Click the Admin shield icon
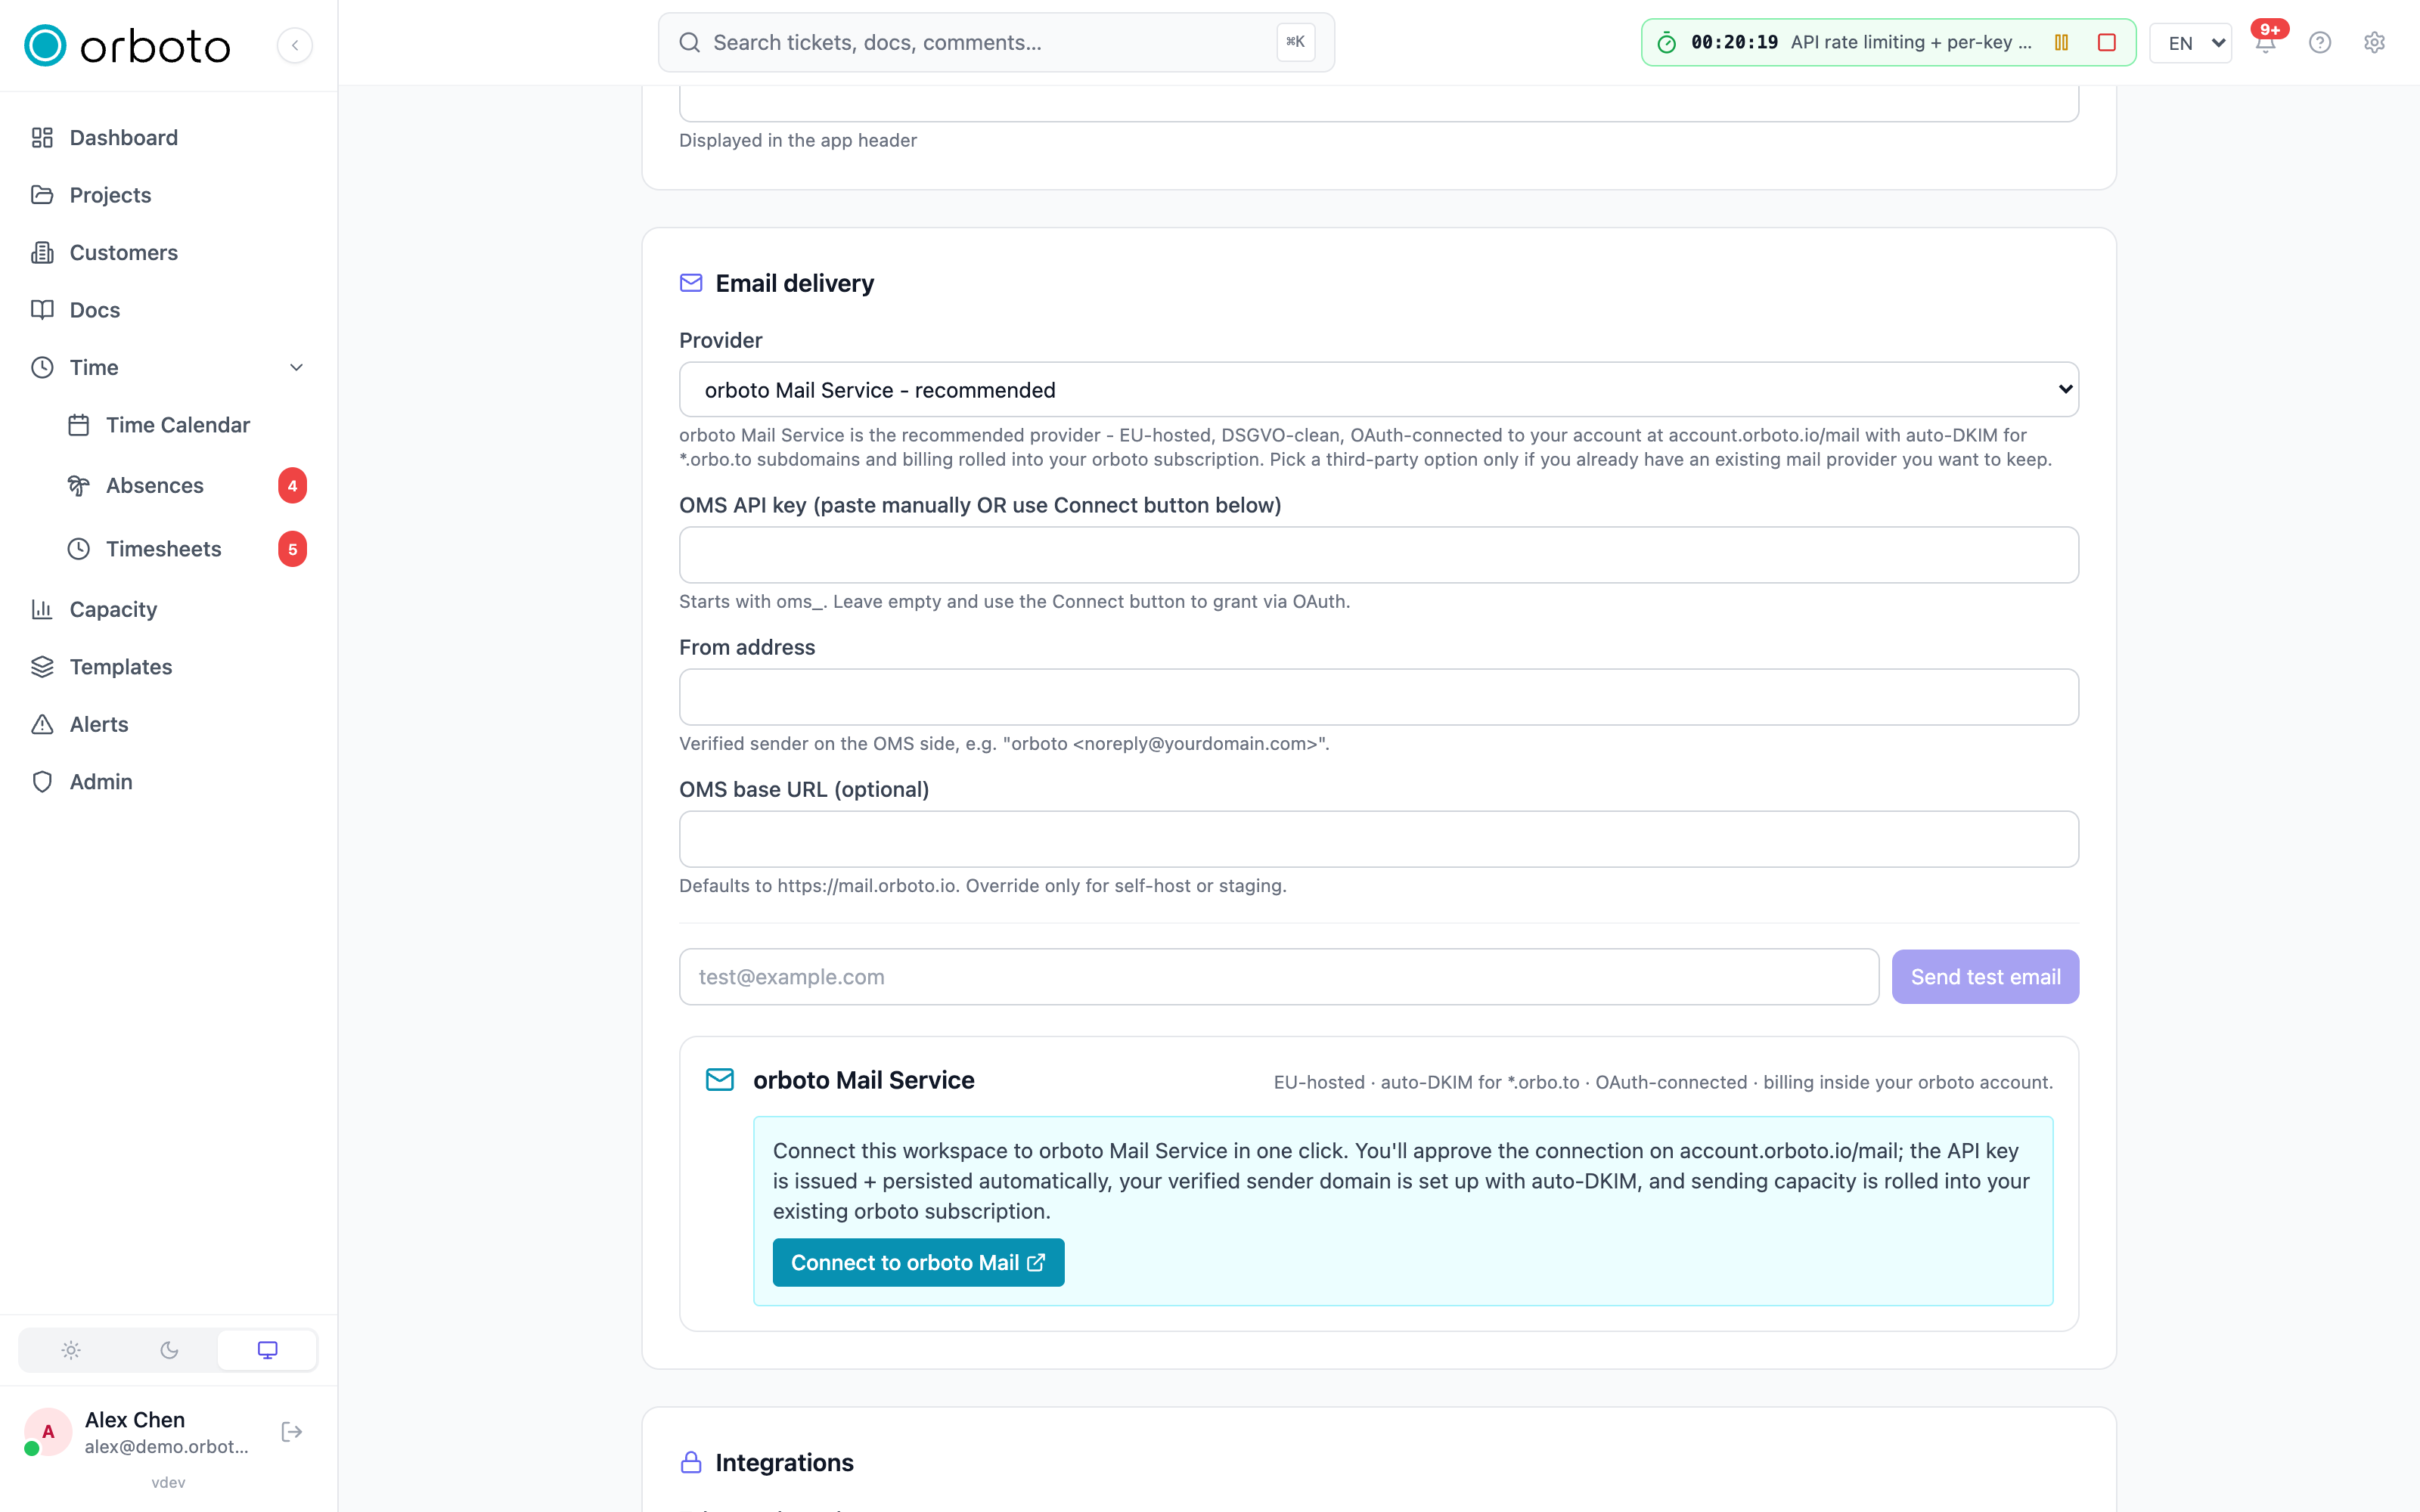2420x1512 pixels. (x=42, y=782)
